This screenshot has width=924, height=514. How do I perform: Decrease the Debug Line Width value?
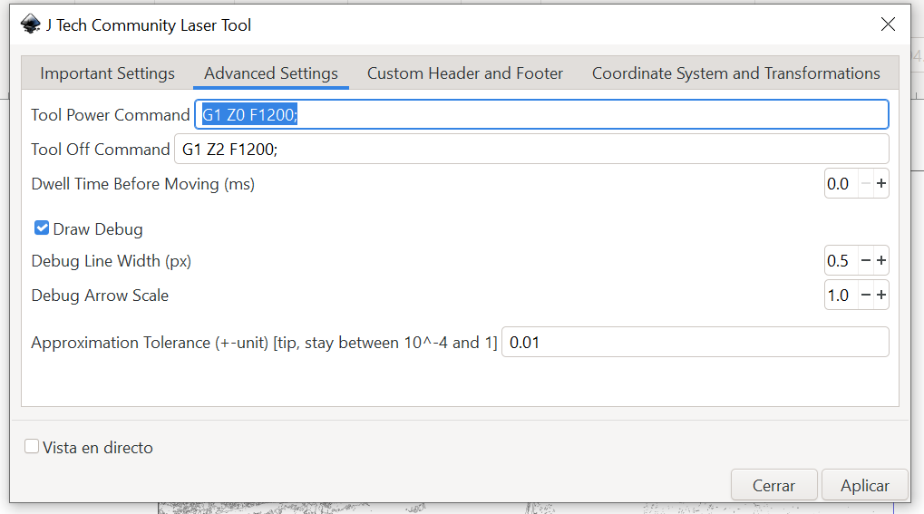click(x=865, y=261)
